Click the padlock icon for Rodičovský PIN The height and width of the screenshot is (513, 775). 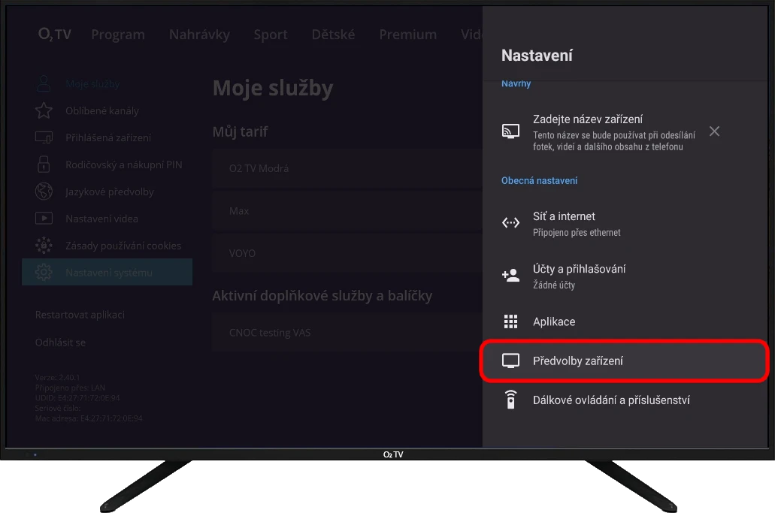44,164
